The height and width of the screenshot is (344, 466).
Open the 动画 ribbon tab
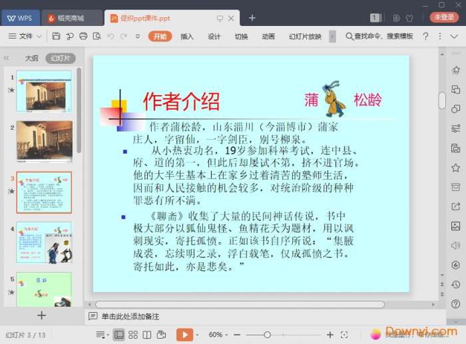pyautogui.click(x=268, y=36)
